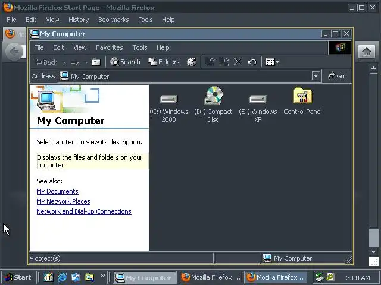Viewport: 381px width, 285px height.
Task: Click the Copy To toolbar icon
Action: click(224, 62)
